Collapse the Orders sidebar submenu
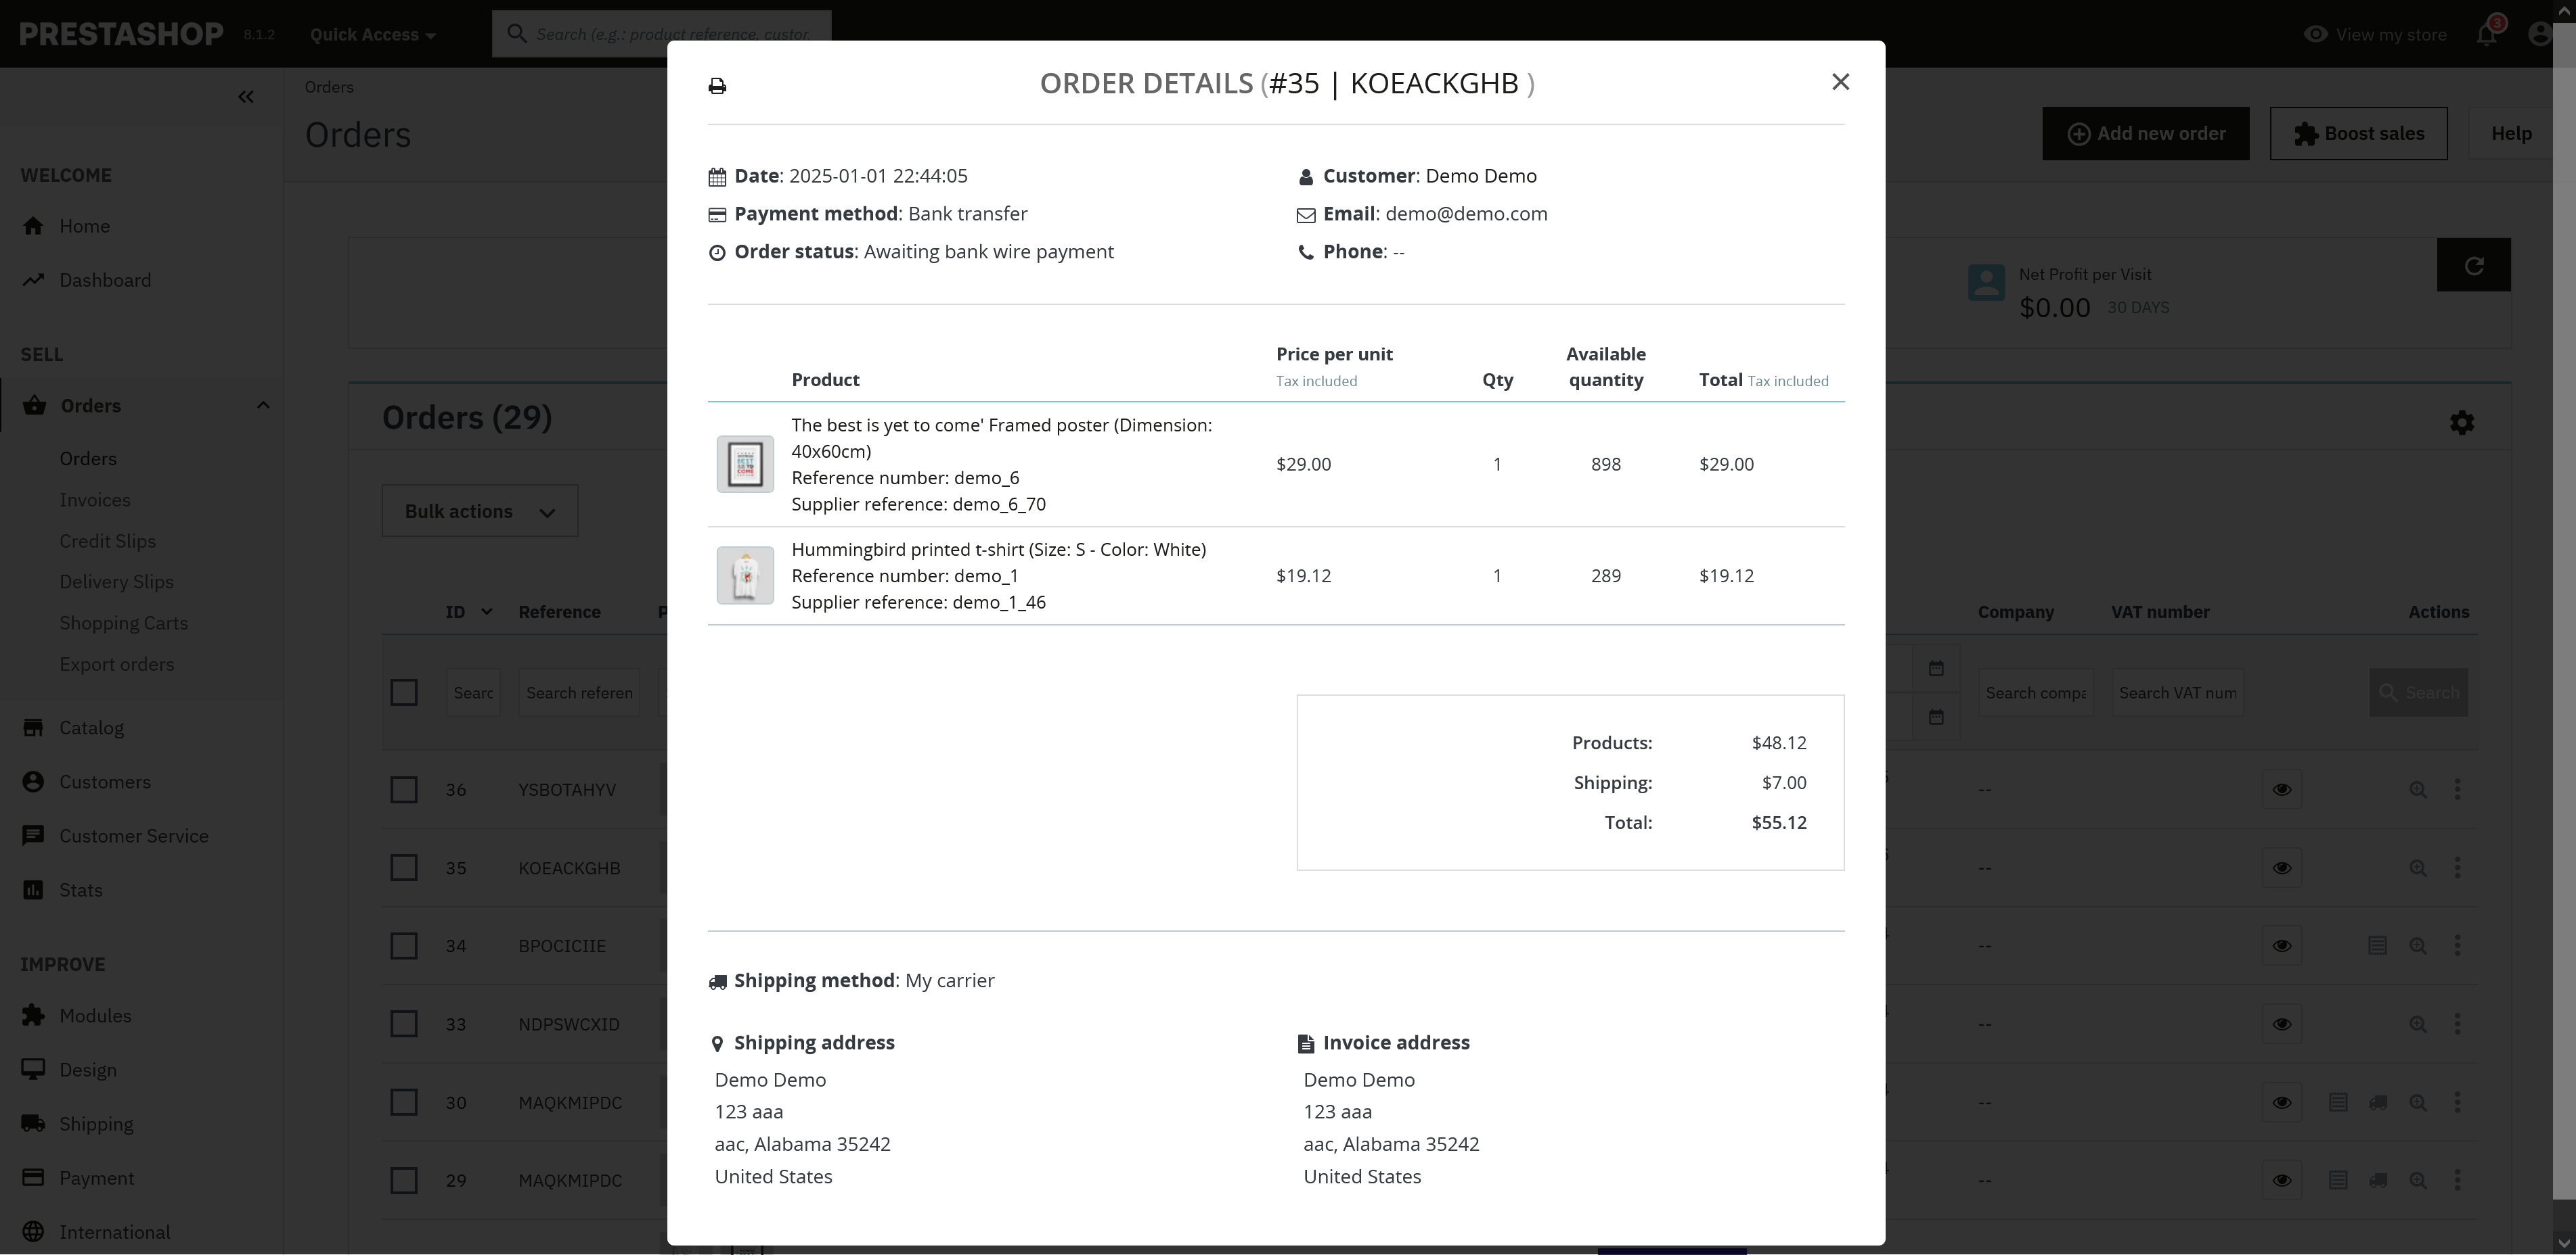Viewport: 2576px width, 1255px height. tap(263, 404)
